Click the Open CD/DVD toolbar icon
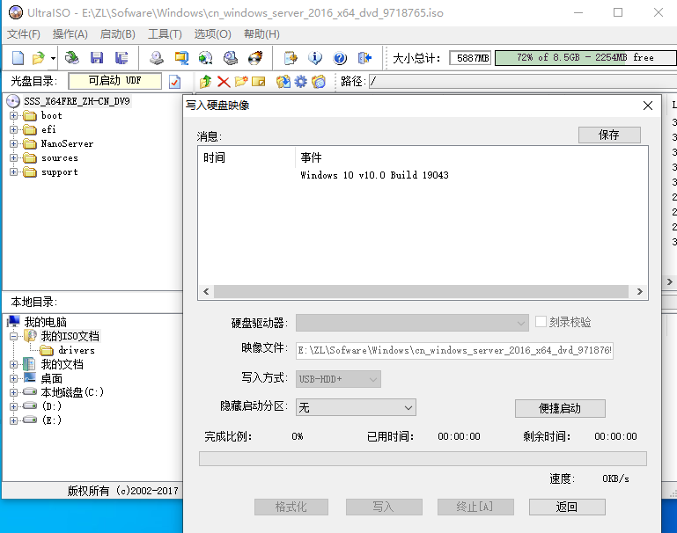The width and height of the screenshot is (677, 533). click(x=71, y=58)
